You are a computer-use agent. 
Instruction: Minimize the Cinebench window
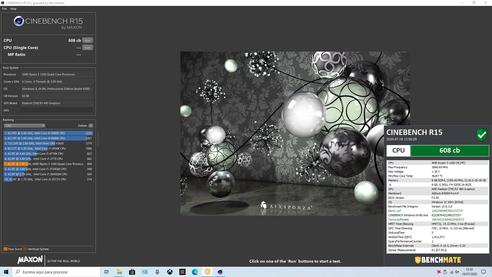[x=462, y=3]
